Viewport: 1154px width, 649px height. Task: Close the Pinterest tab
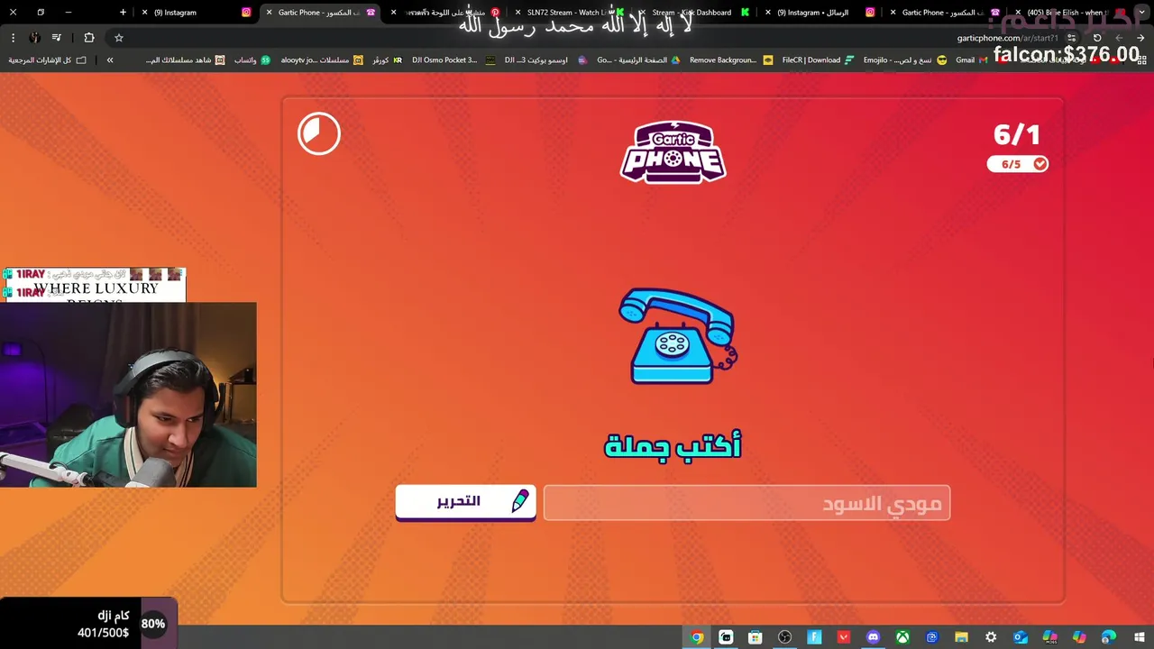tap(393, 13)
